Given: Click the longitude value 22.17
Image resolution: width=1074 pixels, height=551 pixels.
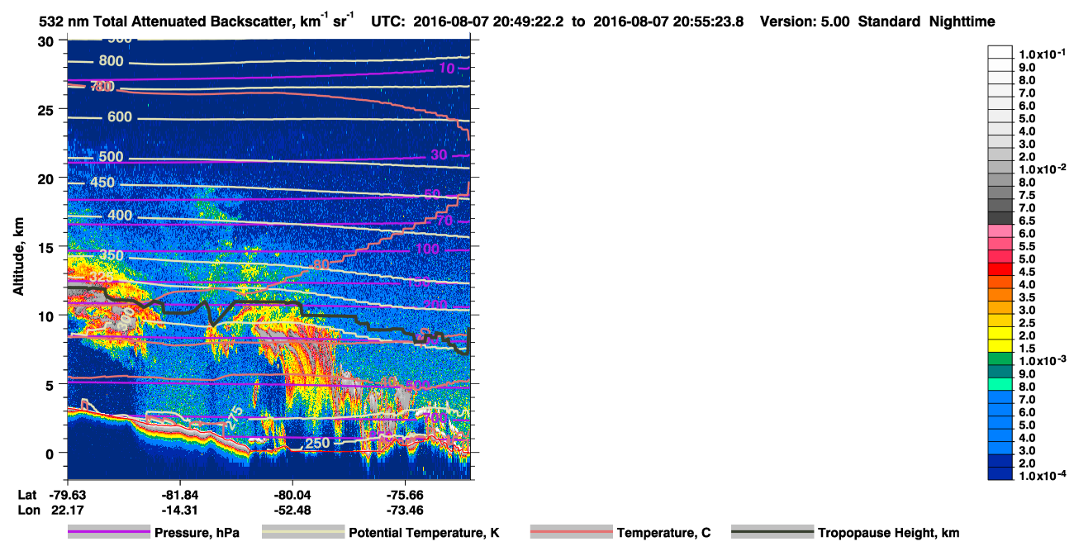Looking at the screenshot, I should click(x=69, y=510).
